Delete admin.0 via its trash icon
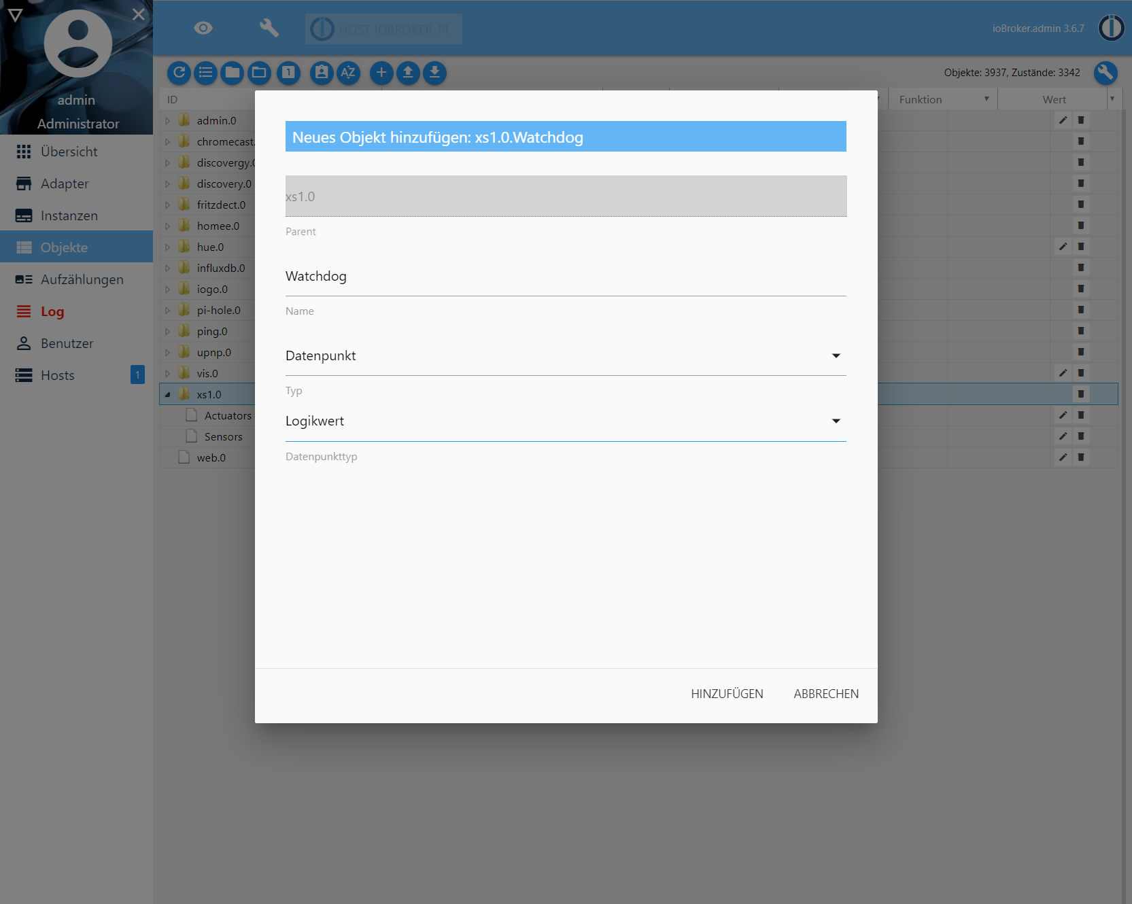 click(1080, 120)
